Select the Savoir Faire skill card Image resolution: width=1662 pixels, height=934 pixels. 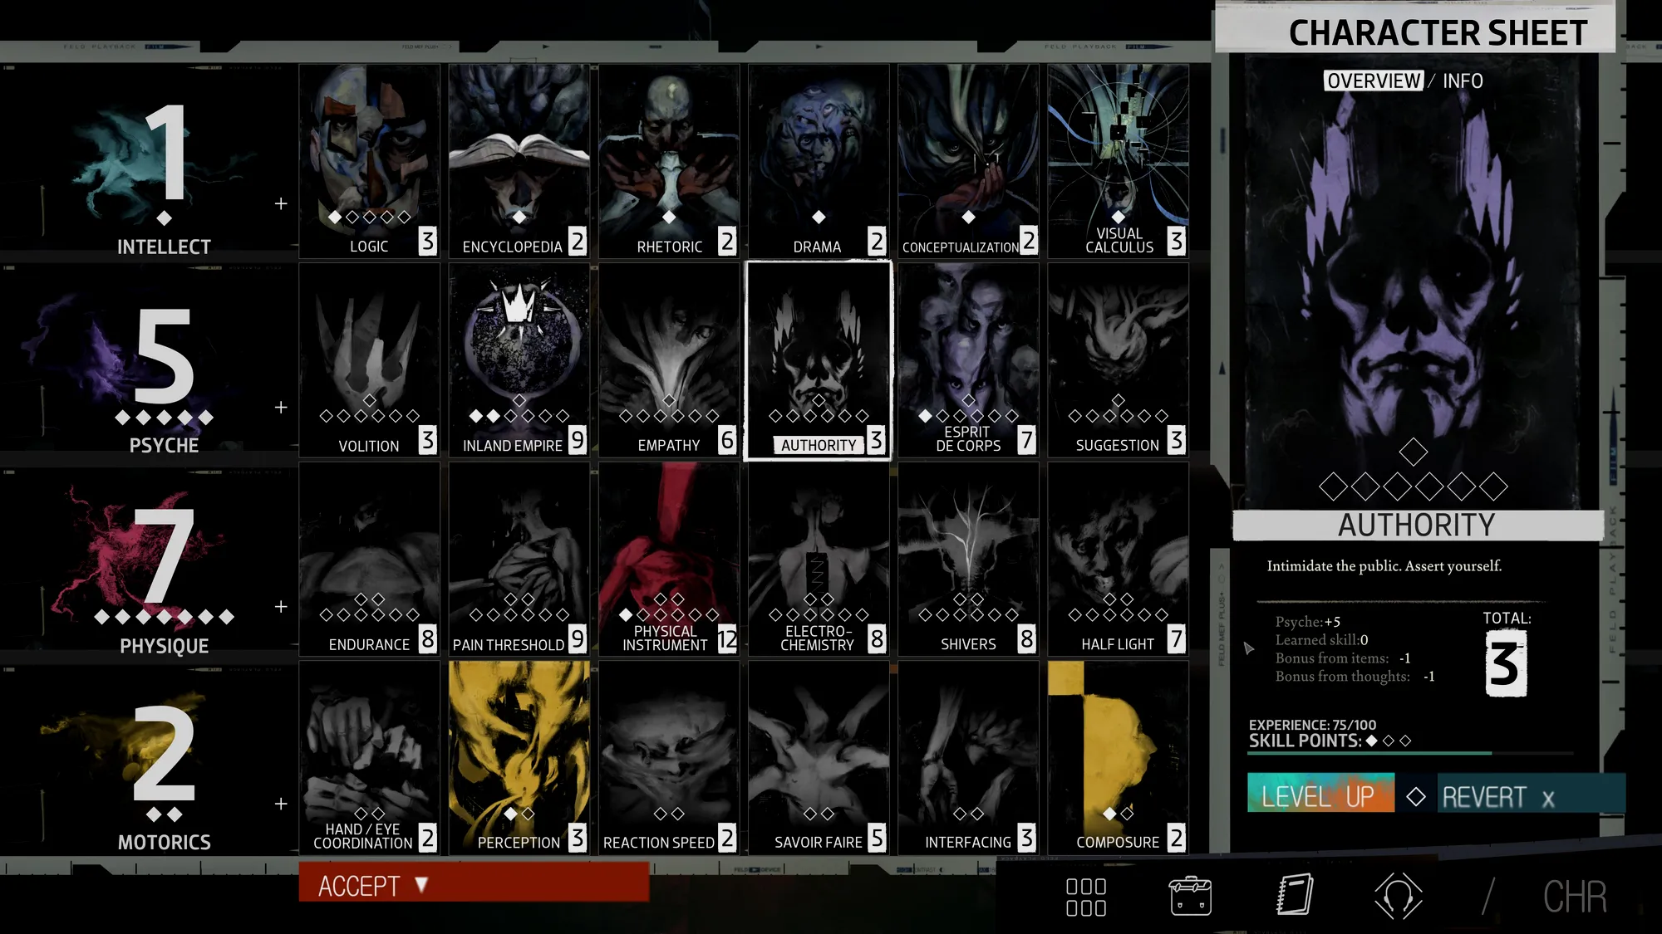819,758
